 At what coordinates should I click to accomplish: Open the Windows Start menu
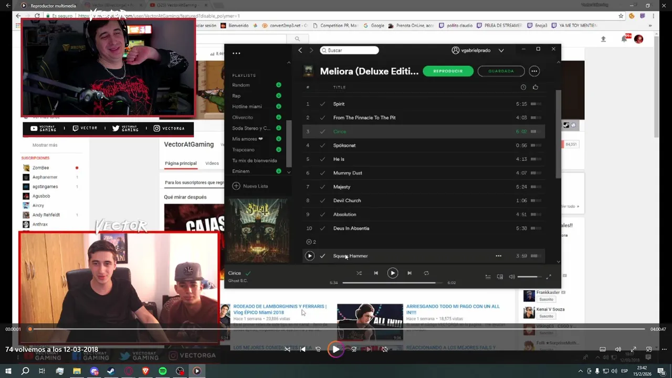pyautogui.click(x=8, y=371)
